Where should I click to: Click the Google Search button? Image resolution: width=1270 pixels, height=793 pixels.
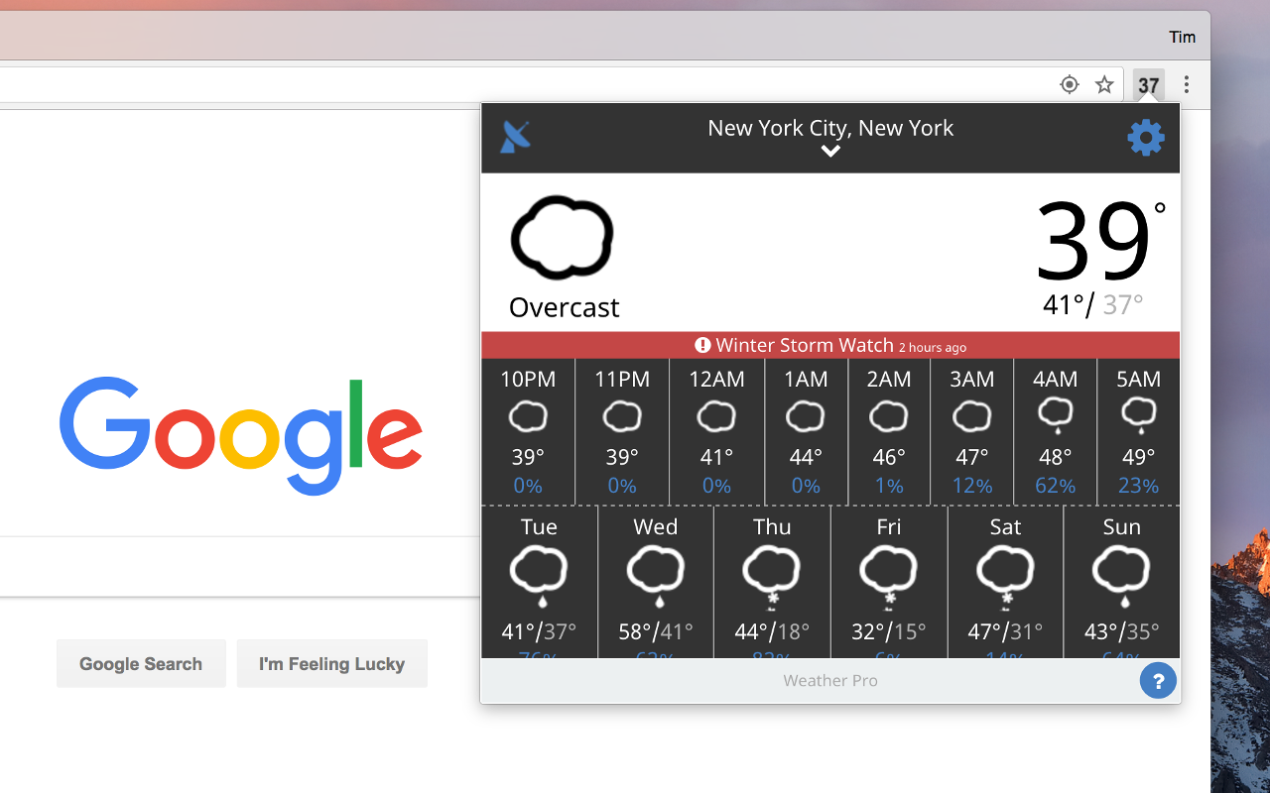pos(141,663)
